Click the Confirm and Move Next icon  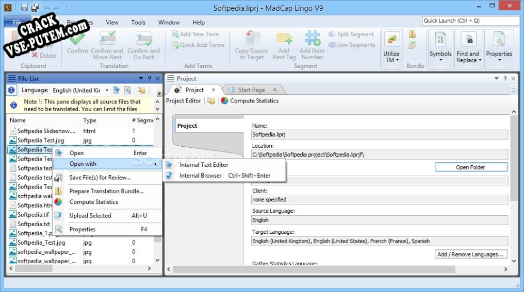(107, 39)
